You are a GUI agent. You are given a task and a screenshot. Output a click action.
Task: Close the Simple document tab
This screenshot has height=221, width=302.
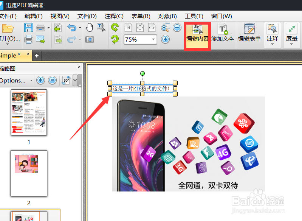pos(28,54)
